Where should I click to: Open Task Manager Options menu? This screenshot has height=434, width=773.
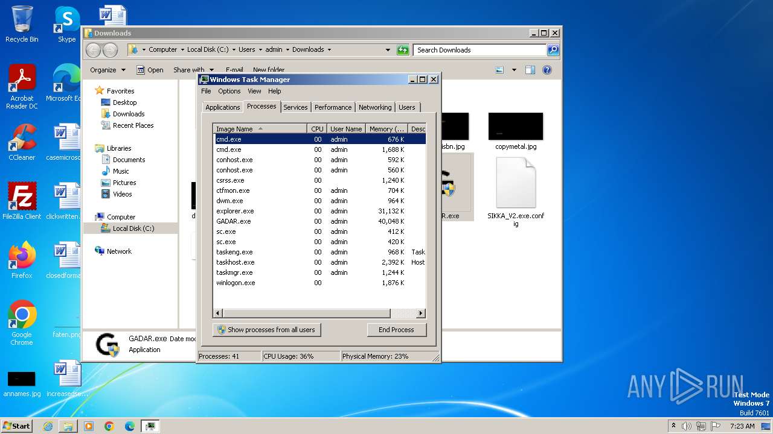coord(229,91)
